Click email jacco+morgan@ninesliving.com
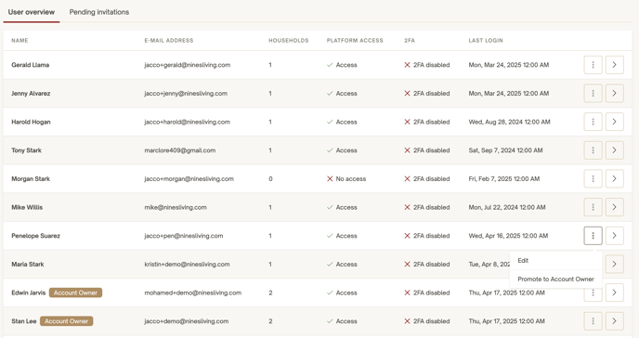Viewport: 639px width, 338px height. click(189, 179)
